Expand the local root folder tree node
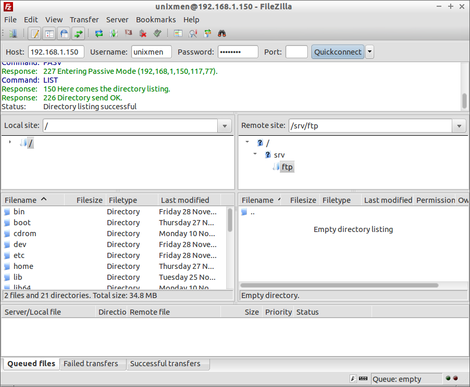The image size is (470, 387). click(x=10, y=142)
